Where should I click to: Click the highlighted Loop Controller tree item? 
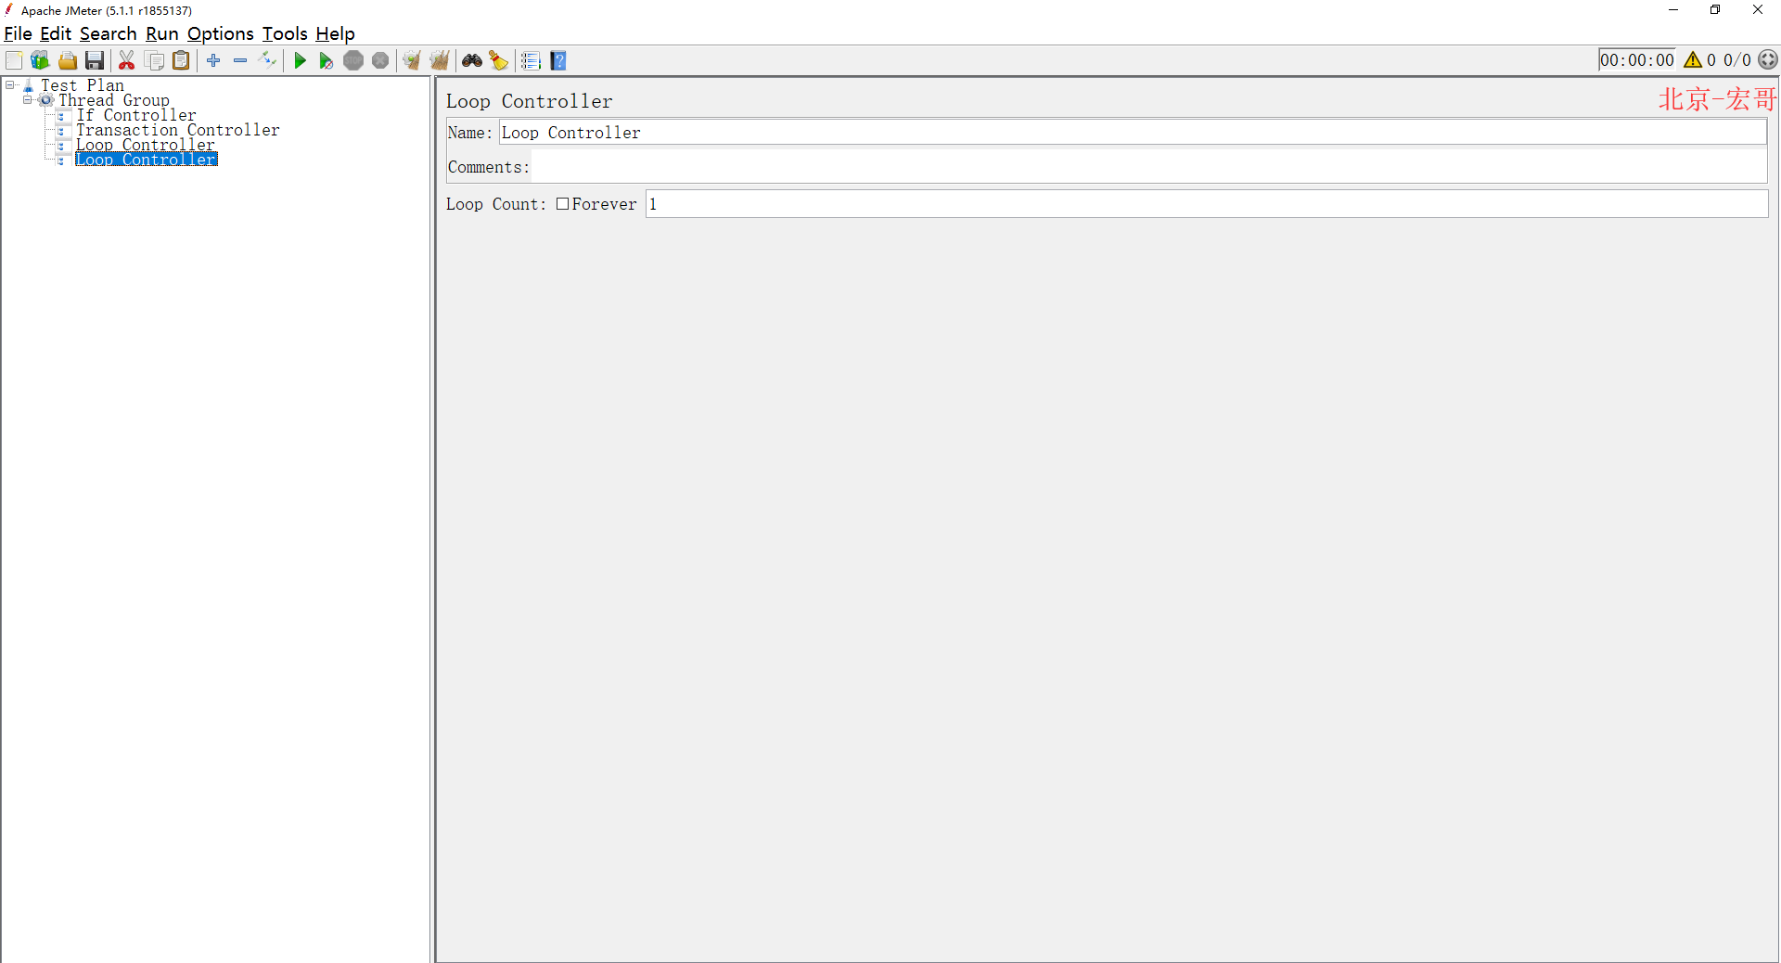[x=147, y=160]
